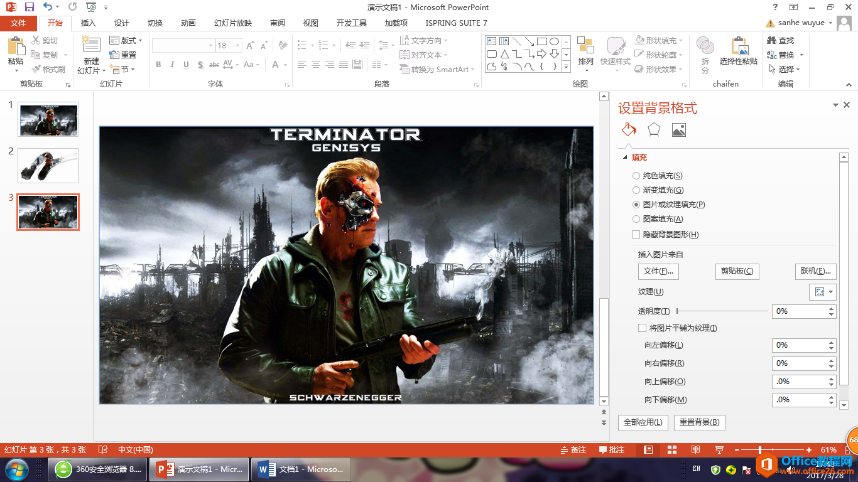Open the Texture dropdown
Viewport: 858px width, 482px height.
(822, 292)
